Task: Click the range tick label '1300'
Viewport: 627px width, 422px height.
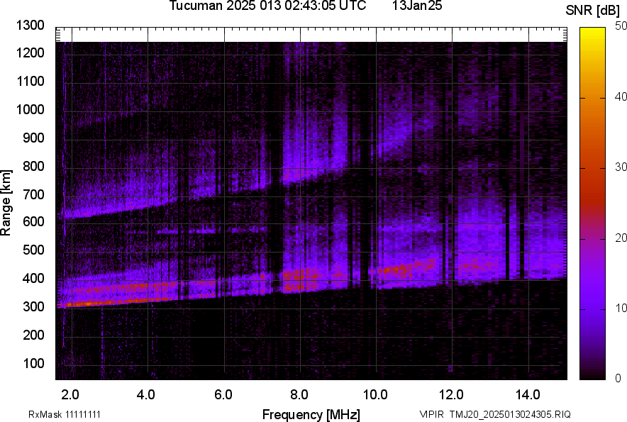Action: tap(30, 26)
